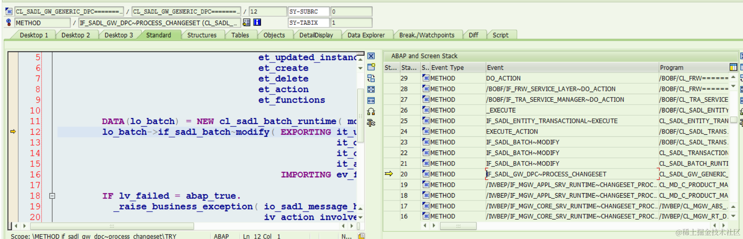
Task: Collapse the IF block at line 18
Action: point(52,196)
